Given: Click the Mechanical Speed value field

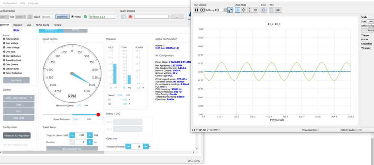Looking at the screenshot, I should pyautogui.click(x=79, y=105).
